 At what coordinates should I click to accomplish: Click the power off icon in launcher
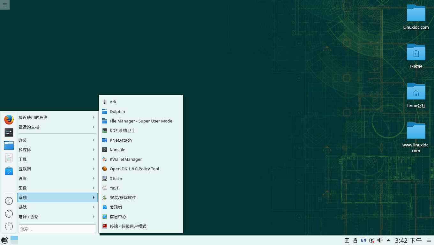click(9, 226)
